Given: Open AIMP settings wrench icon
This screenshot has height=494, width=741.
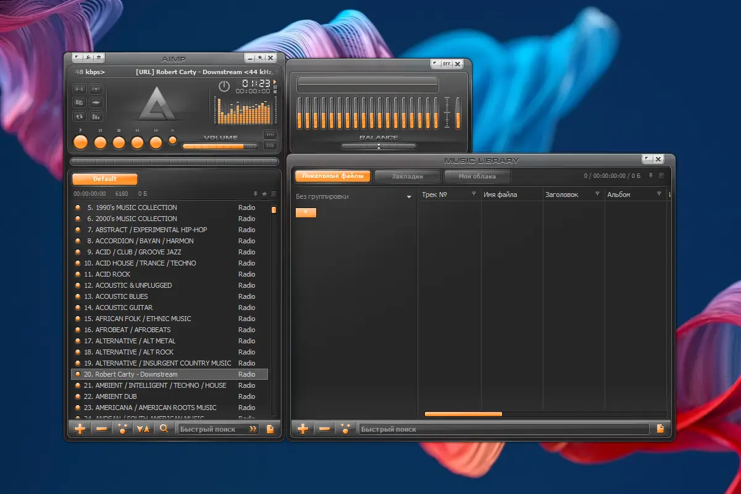Looking at the screenshot, I should [88, 57].
